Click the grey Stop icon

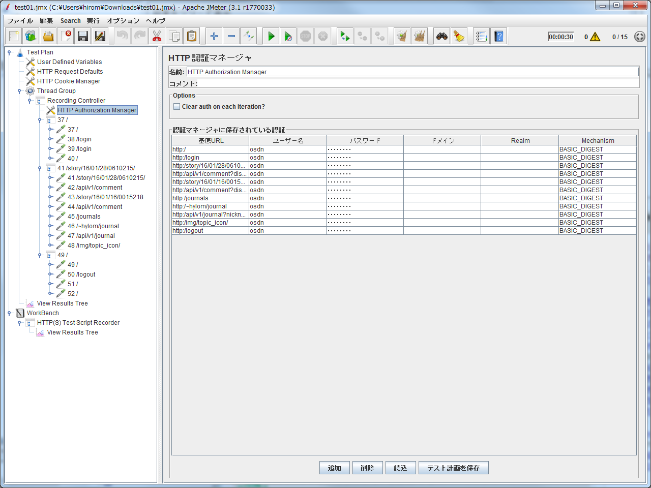(x=306, y=36)
